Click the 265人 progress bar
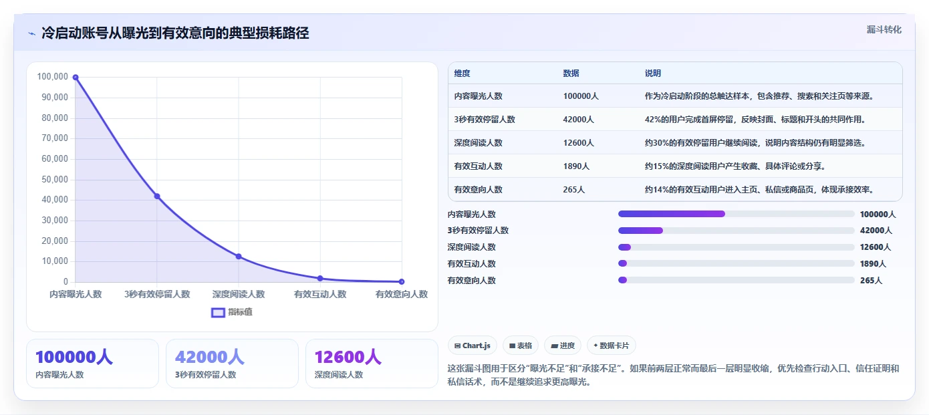Viewport: 929px width, 415px height. (737, 280)
